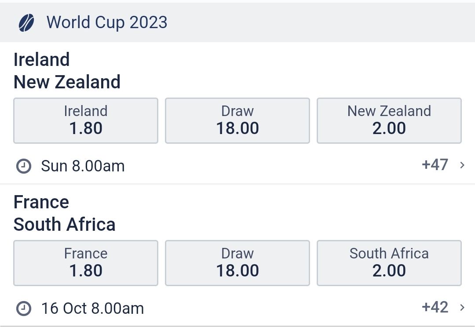Expand +42 more markets
The height and width of the screenshot is (327, 475).
click(x=435, y=307)
